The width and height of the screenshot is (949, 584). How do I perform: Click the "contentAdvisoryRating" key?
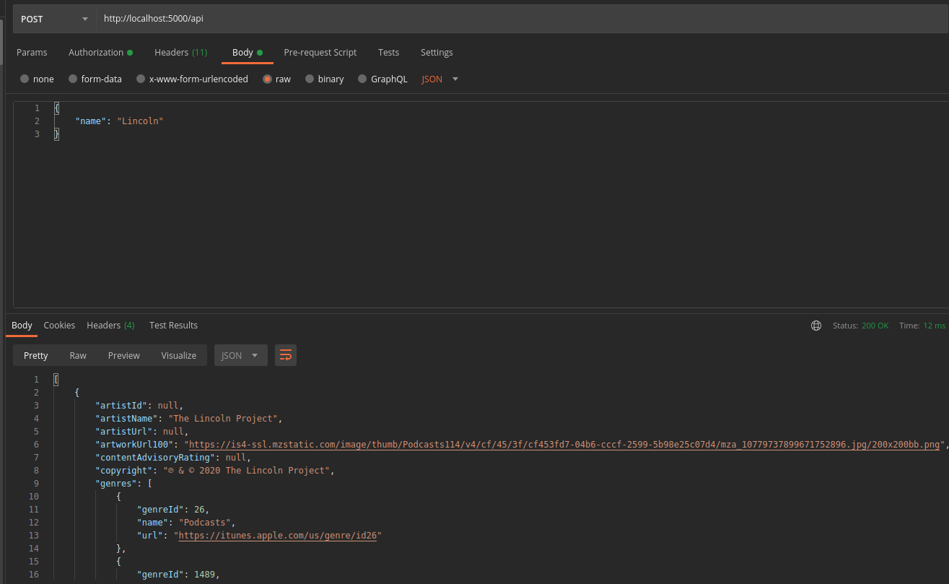[x=155, y=458]
